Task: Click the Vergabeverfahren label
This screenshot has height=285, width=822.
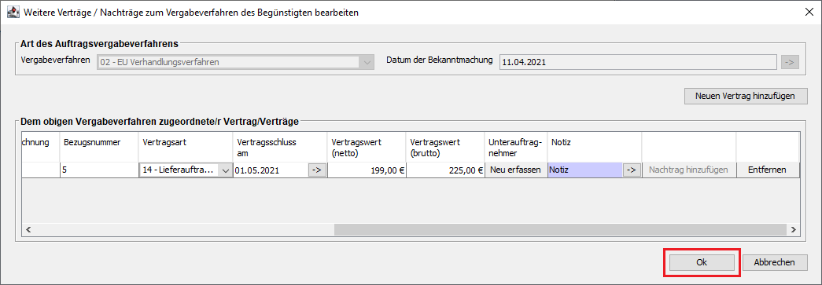Action: coord(56,60)
